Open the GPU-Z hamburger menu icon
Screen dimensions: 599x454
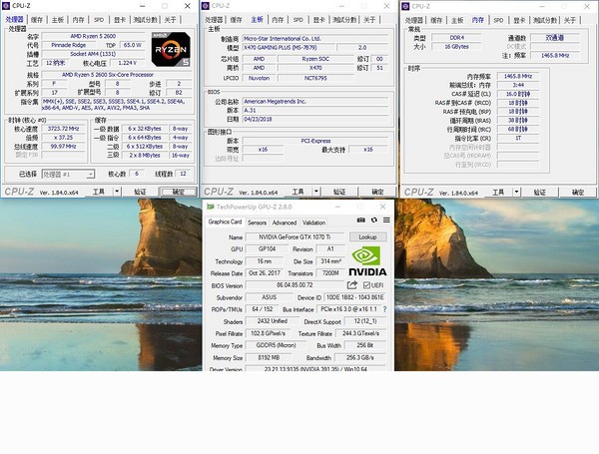tap(386, 220)
